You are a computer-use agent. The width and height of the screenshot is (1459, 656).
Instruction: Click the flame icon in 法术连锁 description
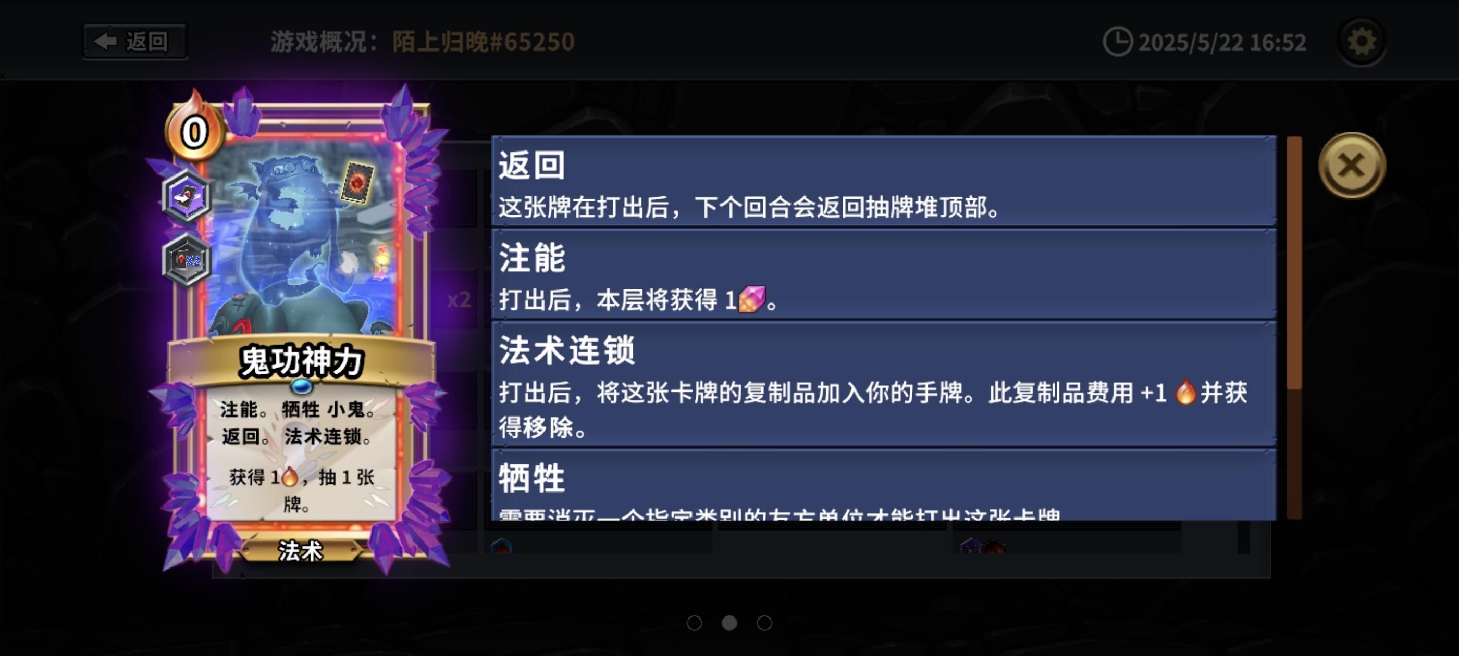[1185, 392]
